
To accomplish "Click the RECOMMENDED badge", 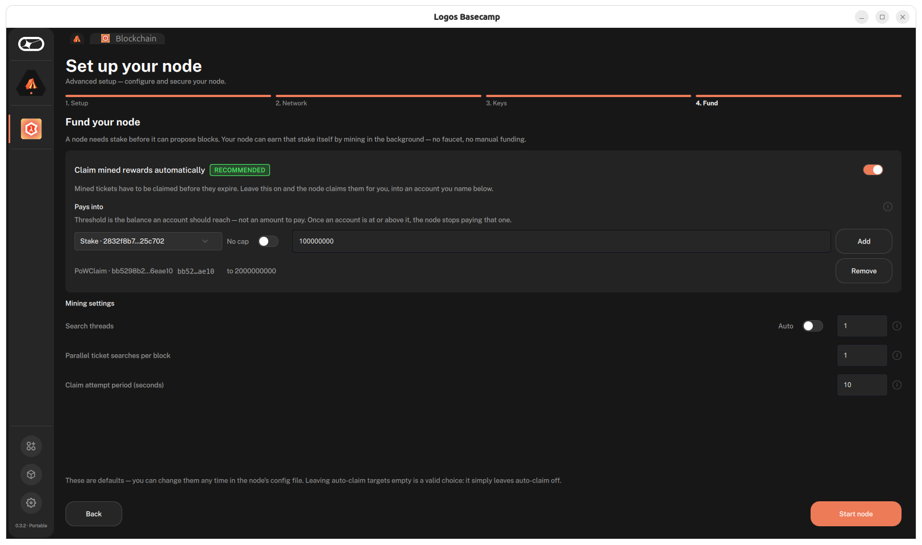I will [x=240, y=170].
